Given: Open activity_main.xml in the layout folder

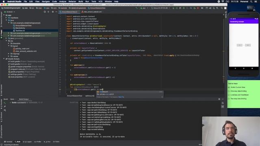Looking at the screenshot, I should click(21, 49).
